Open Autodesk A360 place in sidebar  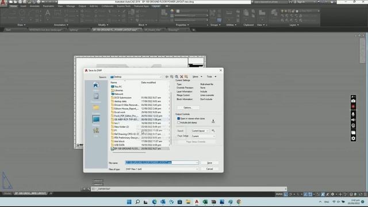96,86
